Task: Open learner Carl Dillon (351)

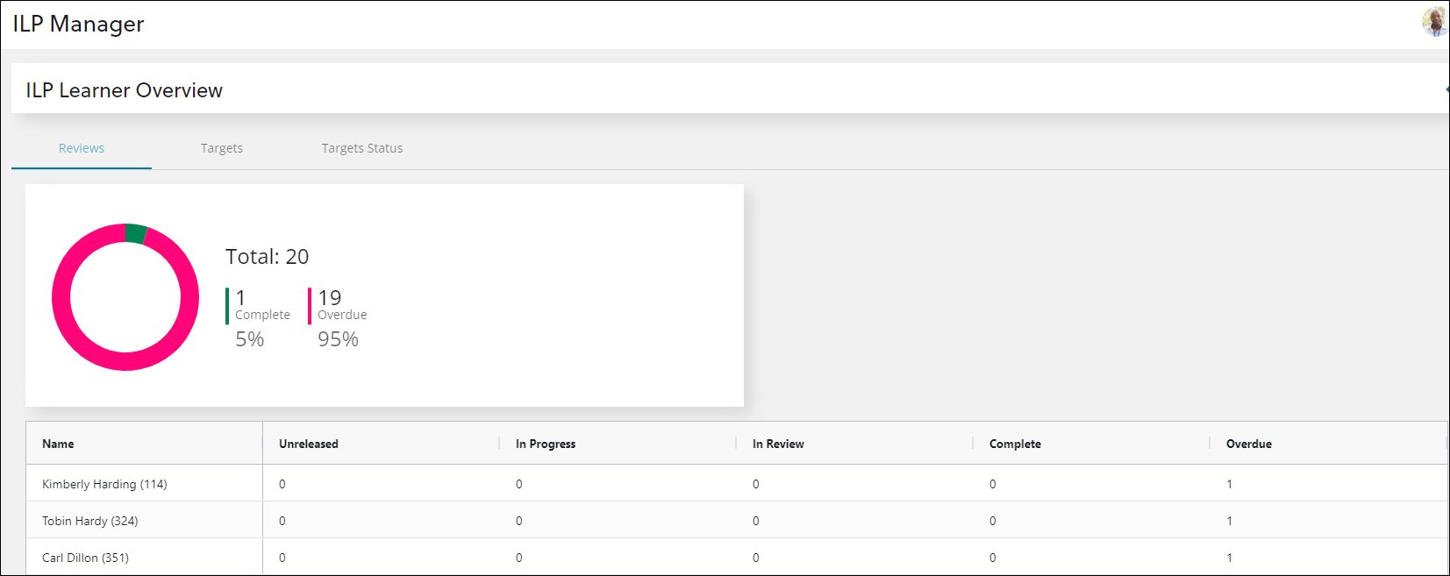Action: pos(85,558)
